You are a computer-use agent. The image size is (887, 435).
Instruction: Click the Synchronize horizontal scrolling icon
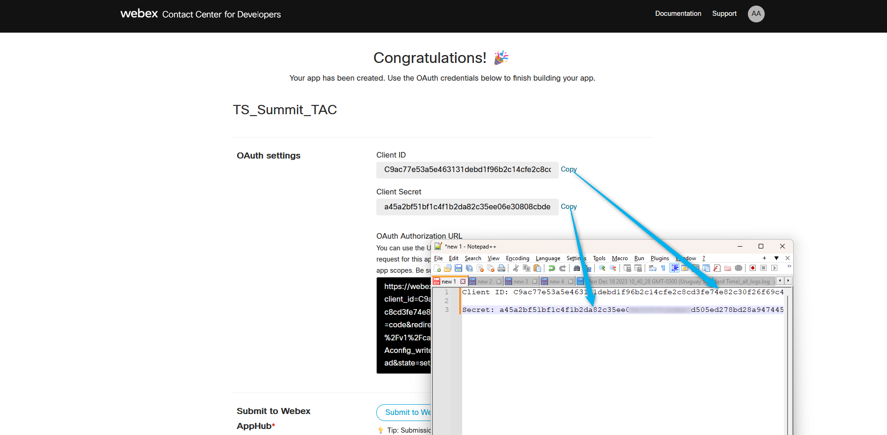(x=638, y=268)
